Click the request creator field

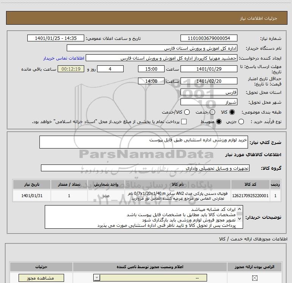(162, 58)
